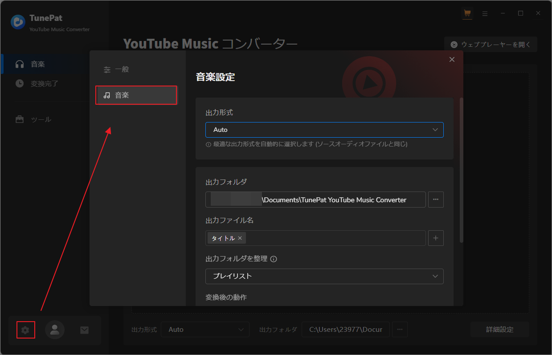Click 詳細設定 button
Screen dimensions: 552x355
click(x=500, y=330)
